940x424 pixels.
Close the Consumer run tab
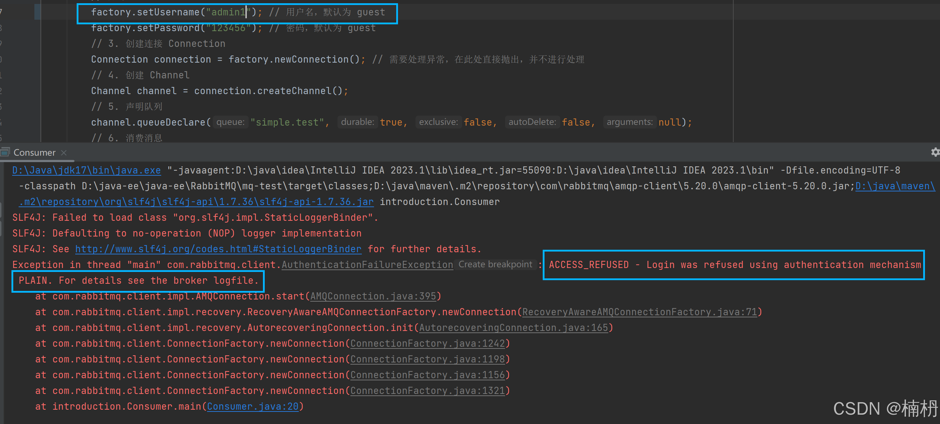tap(64, 152)
